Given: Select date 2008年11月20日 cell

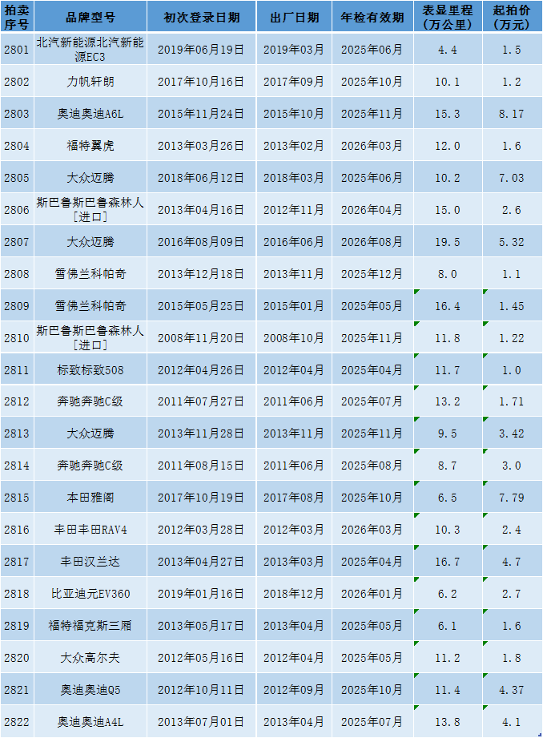Looking at the screenshot, I should [x=201, y=337].
